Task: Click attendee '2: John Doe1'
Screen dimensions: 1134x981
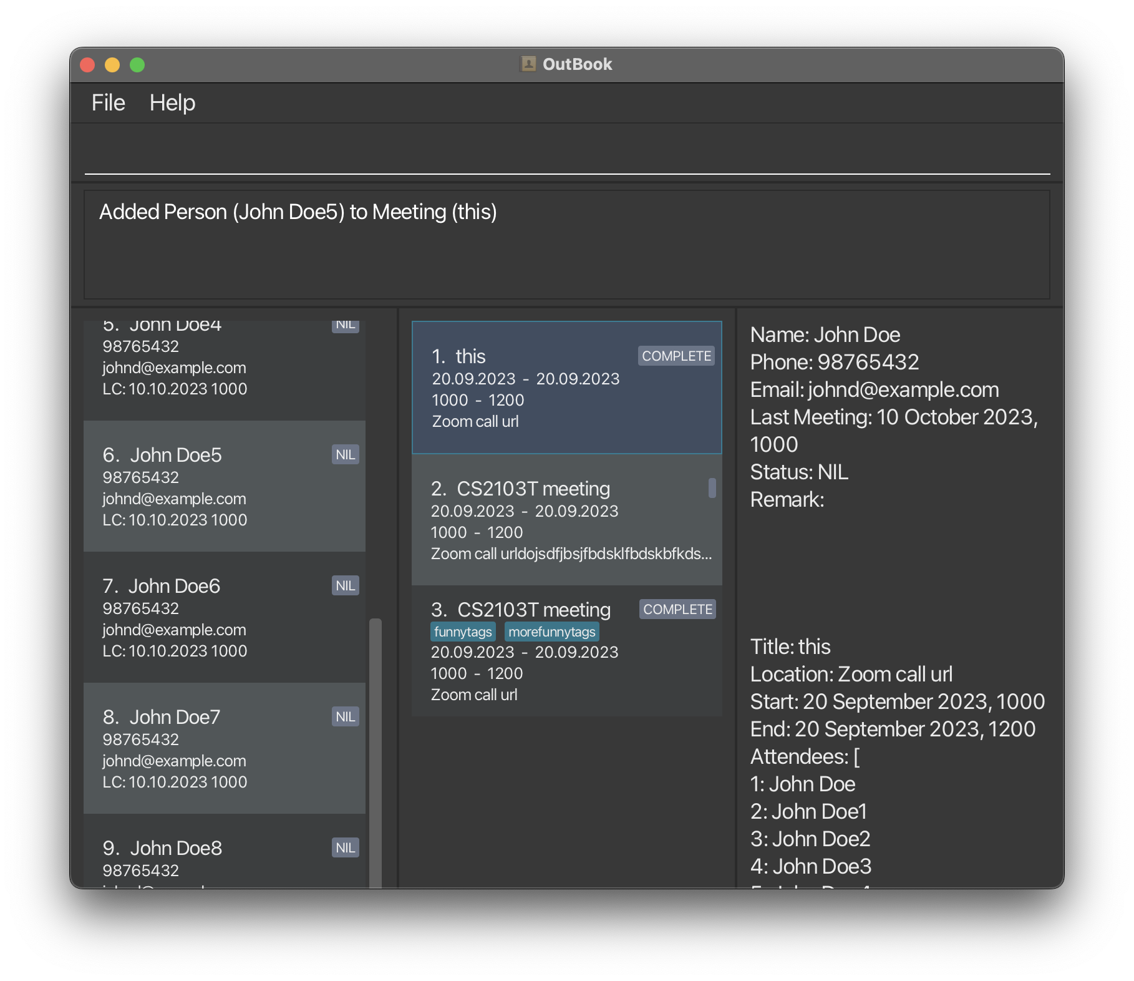Action: point(808,812)
